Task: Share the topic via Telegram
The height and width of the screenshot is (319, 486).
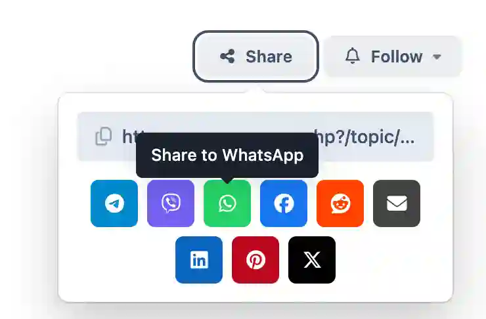Action: tap(114, 203)
